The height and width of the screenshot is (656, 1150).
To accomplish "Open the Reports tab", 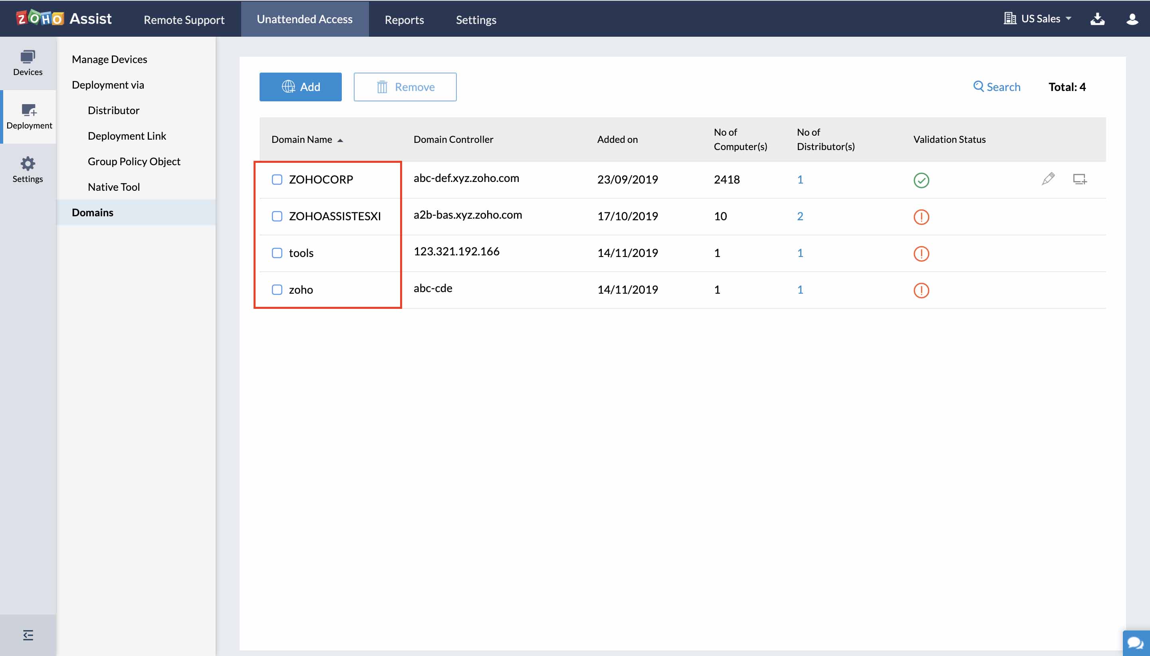I will 404,20.
